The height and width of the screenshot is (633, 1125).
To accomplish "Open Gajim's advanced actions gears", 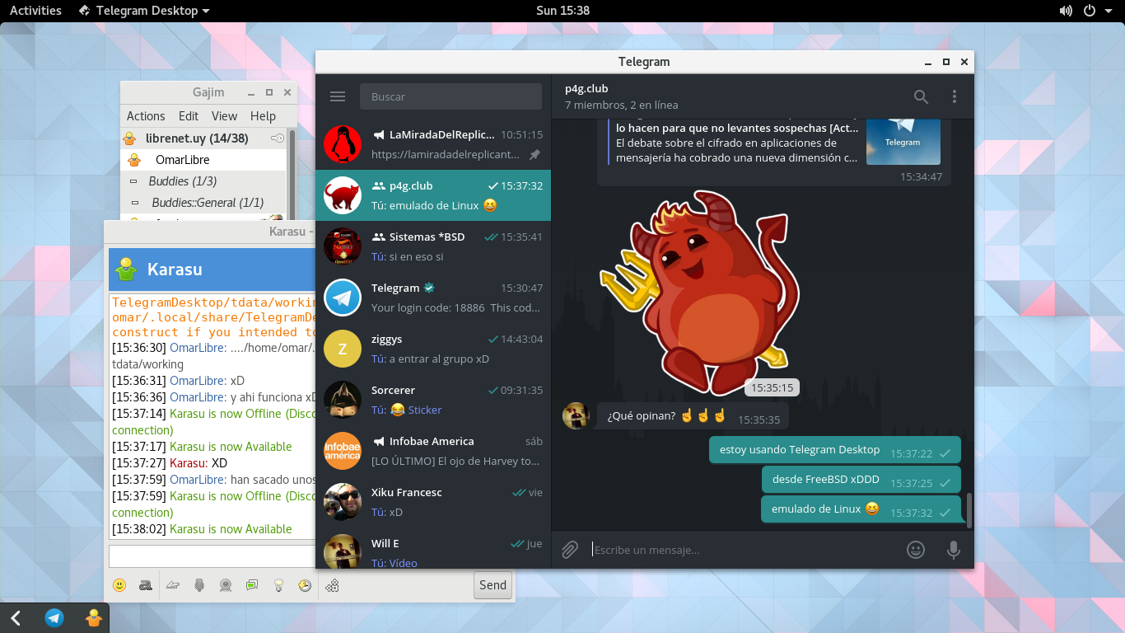I will 333,585.
